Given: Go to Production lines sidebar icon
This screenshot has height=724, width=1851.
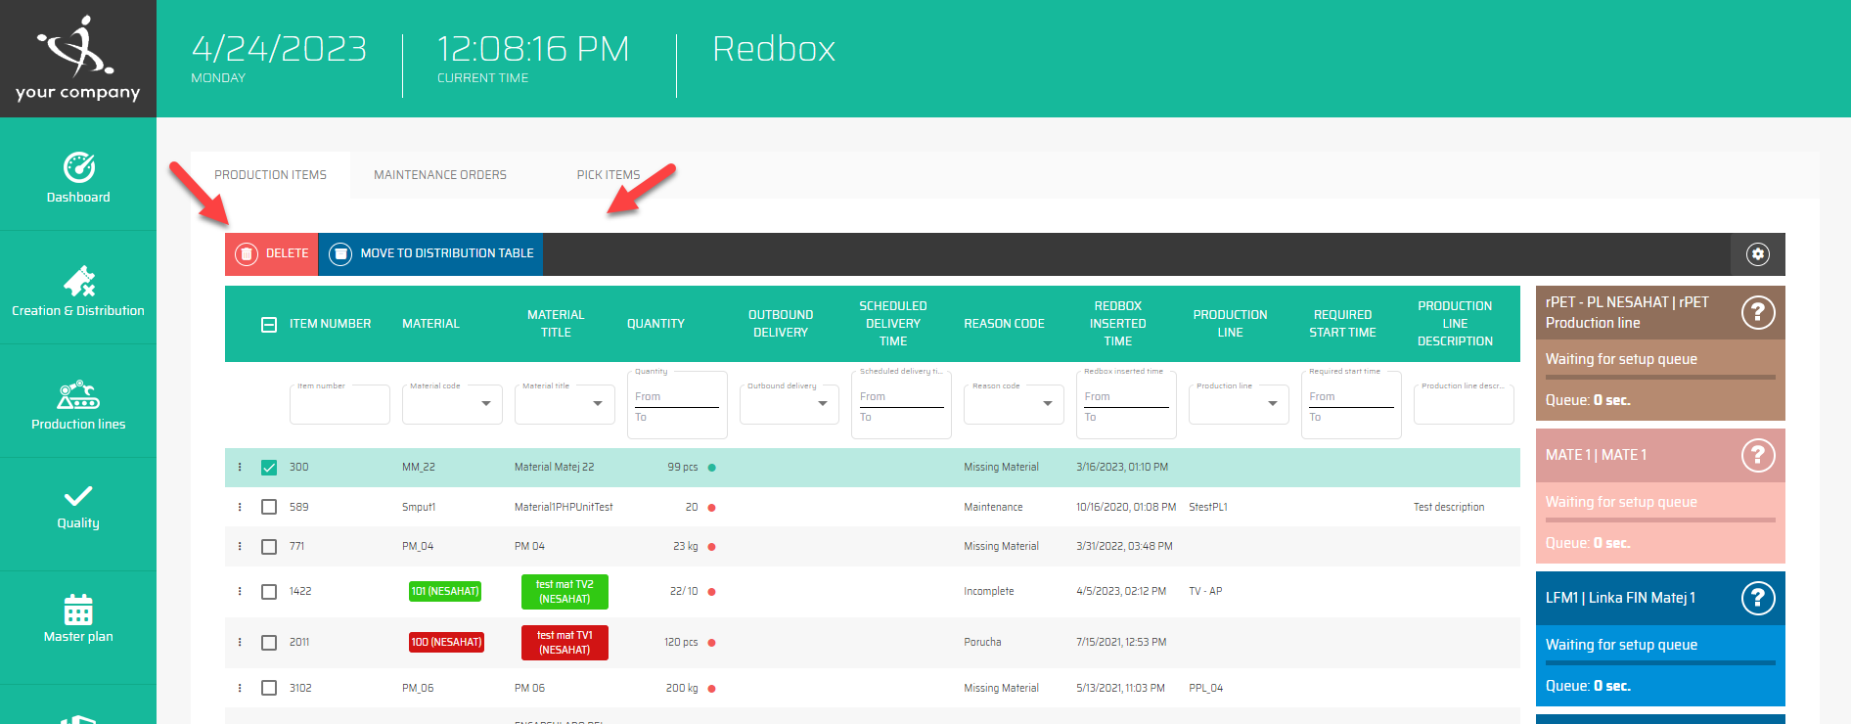Looking at the screenshot, I should (x=78, y=394).
